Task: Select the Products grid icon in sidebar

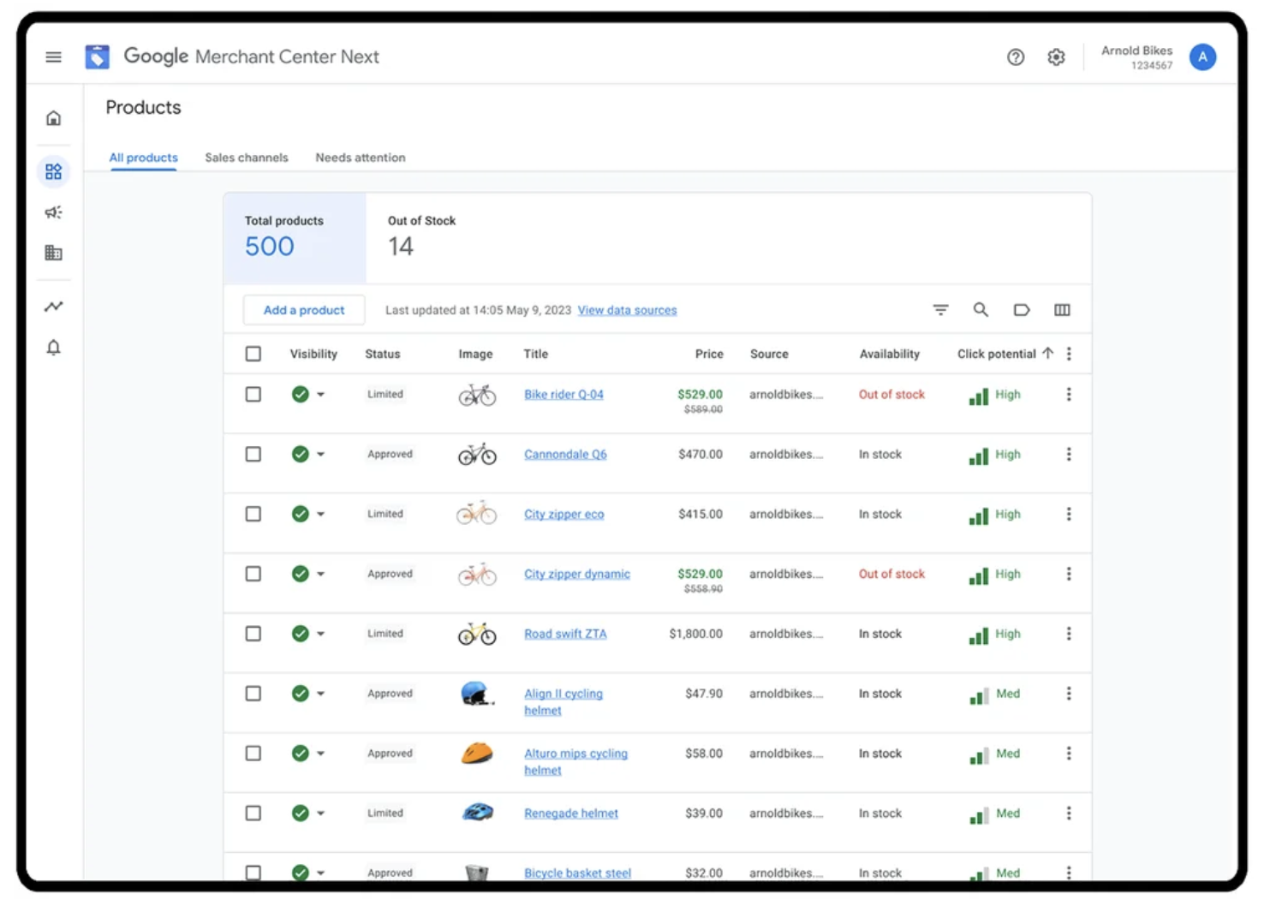Action: [53, 170]
